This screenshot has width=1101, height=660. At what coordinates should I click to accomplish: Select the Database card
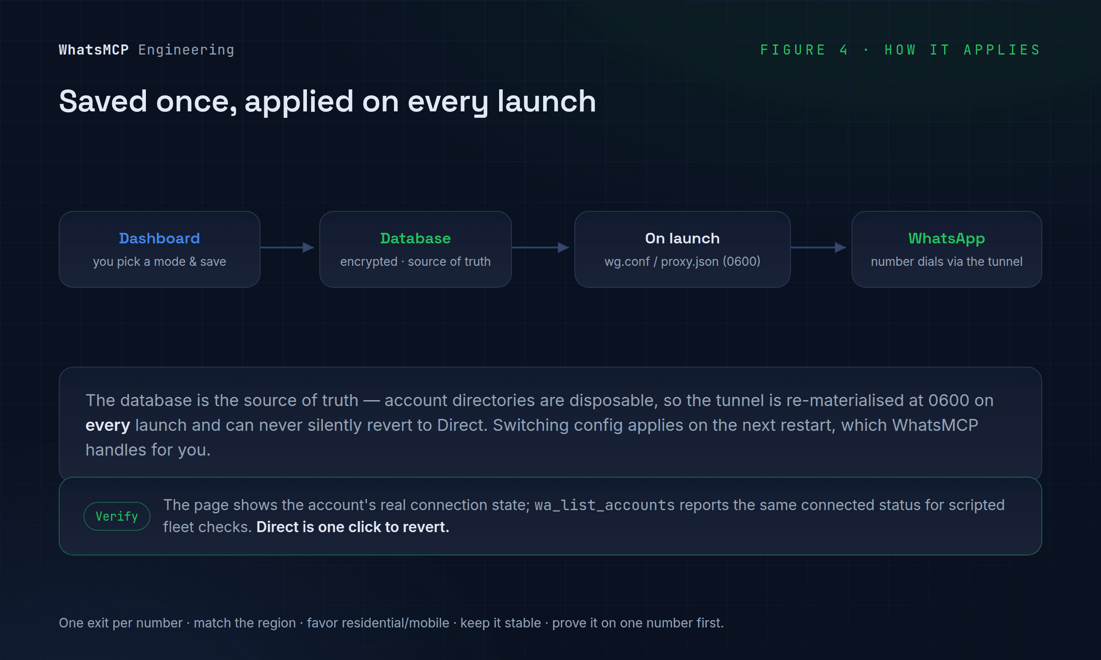416,249
